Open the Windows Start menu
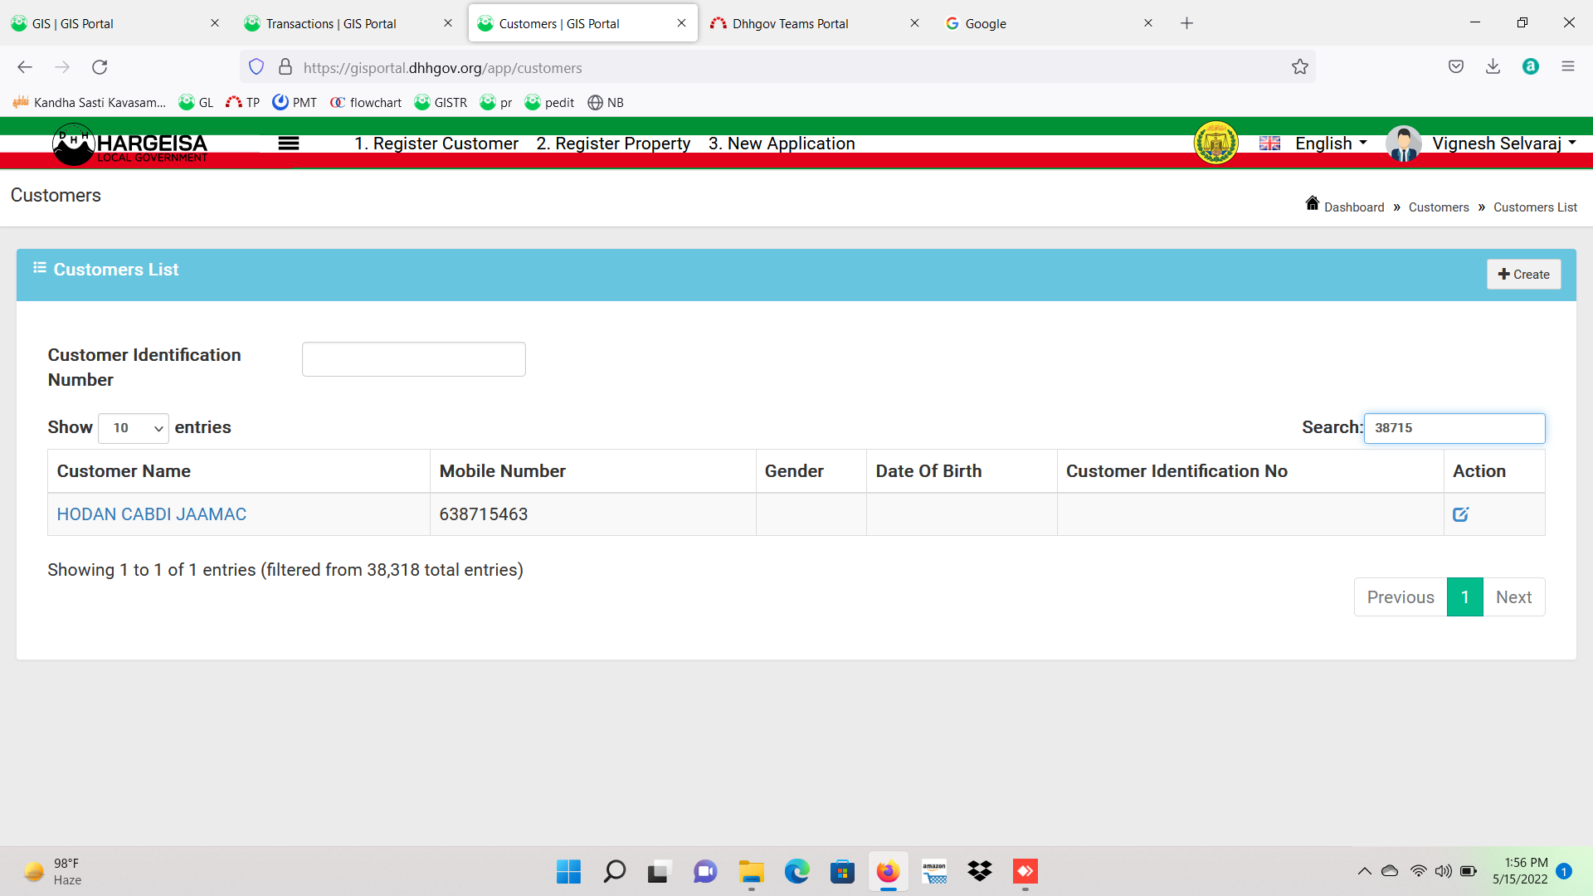The image size is (1593, 896). tap(568, 872)
